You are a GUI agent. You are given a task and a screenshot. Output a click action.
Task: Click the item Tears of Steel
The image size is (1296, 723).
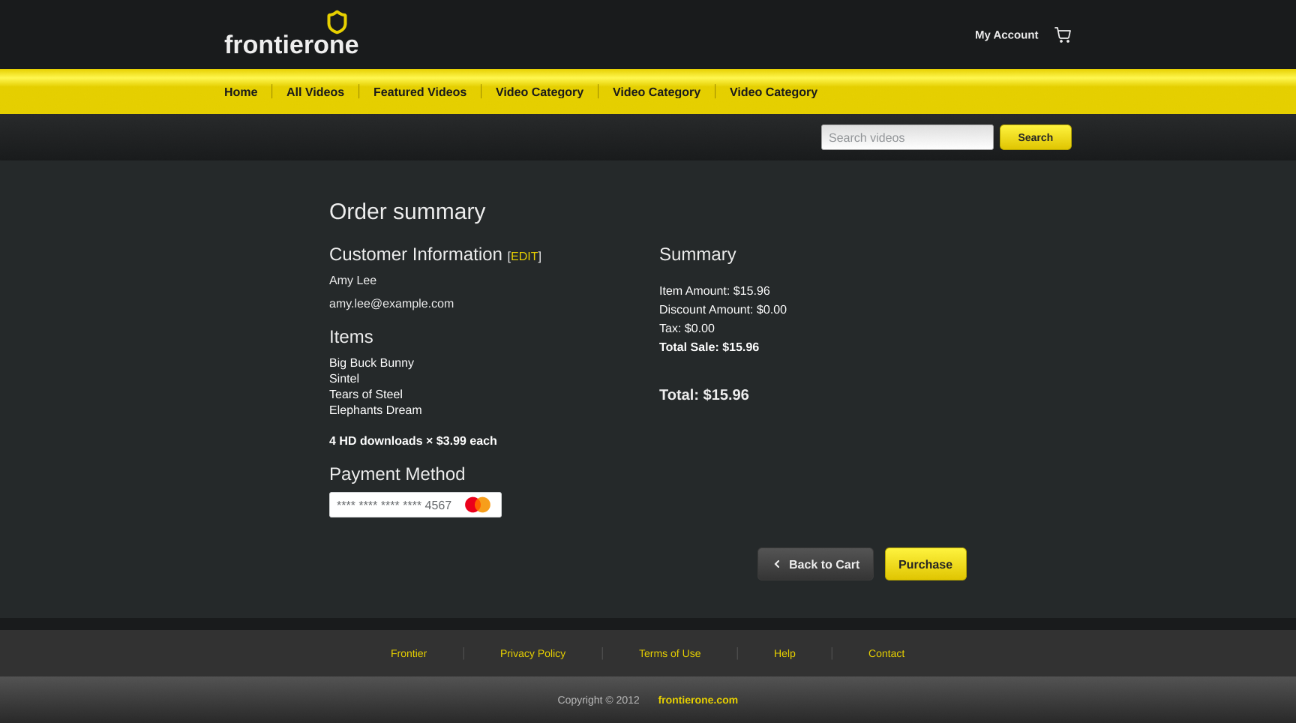(366, 394)
